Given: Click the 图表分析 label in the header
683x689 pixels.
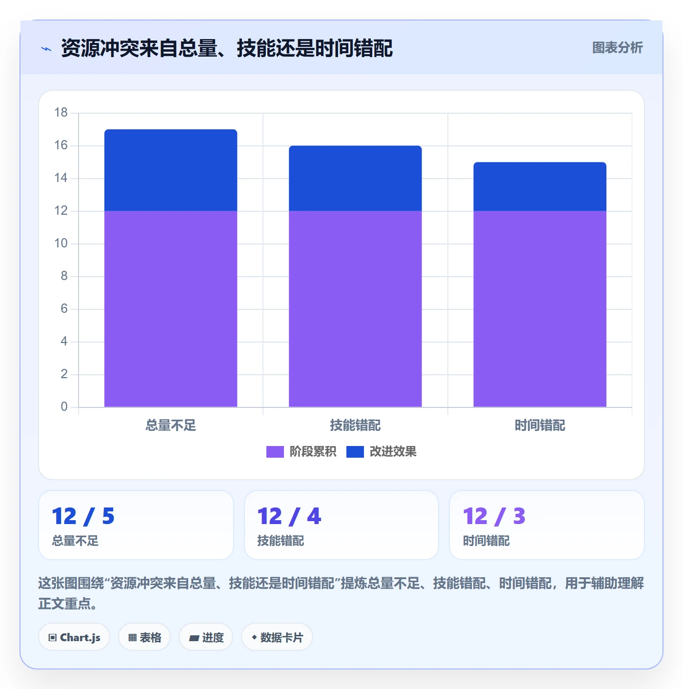Looking at the screenshot, I should [x=617, y=48].
